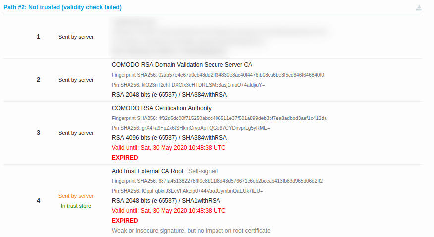Image resolution: width=434 pixels, height=237 pixels.
Task: Click the EXPIRED label under COMODO RSA Certification Authority
Action: pos(125,158)
